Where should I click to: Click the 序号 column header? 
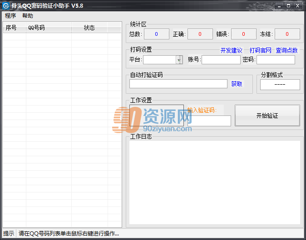[15, 28]
